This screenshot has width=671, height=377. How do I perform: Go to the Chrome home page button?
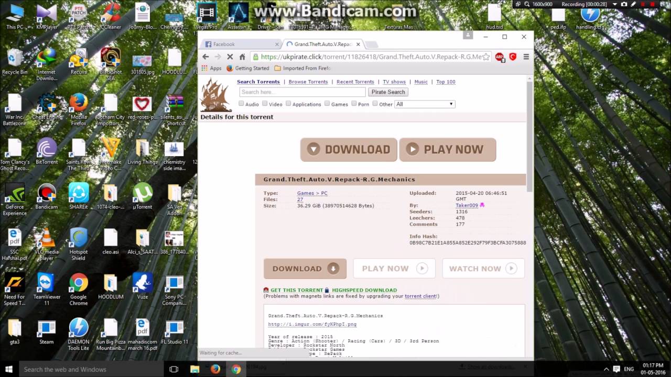[242, 57]
